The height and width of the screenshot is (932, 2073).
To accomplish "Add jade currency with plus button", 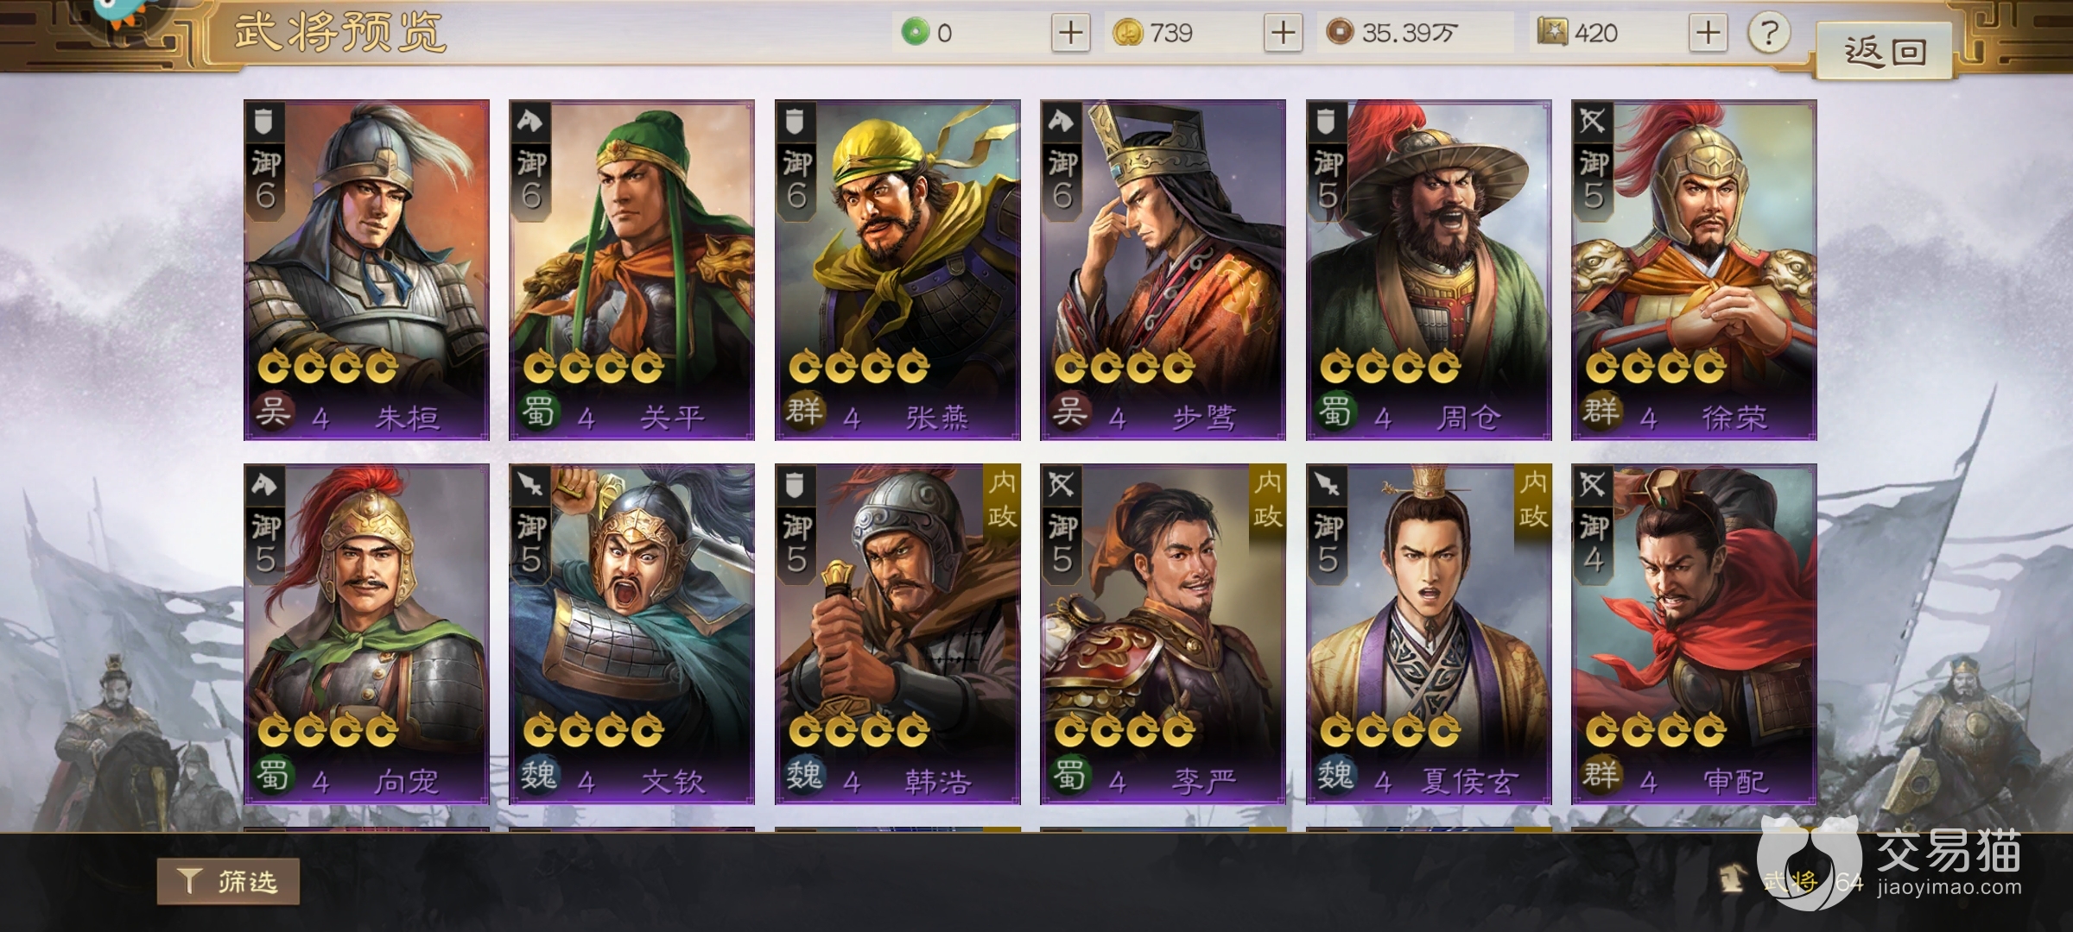I will [1070, 33].
